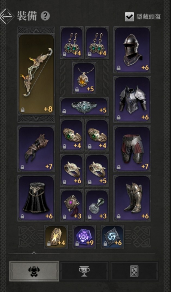Switch to the armor equipment tab
171x292 pixels.
(x=34, y=271)
